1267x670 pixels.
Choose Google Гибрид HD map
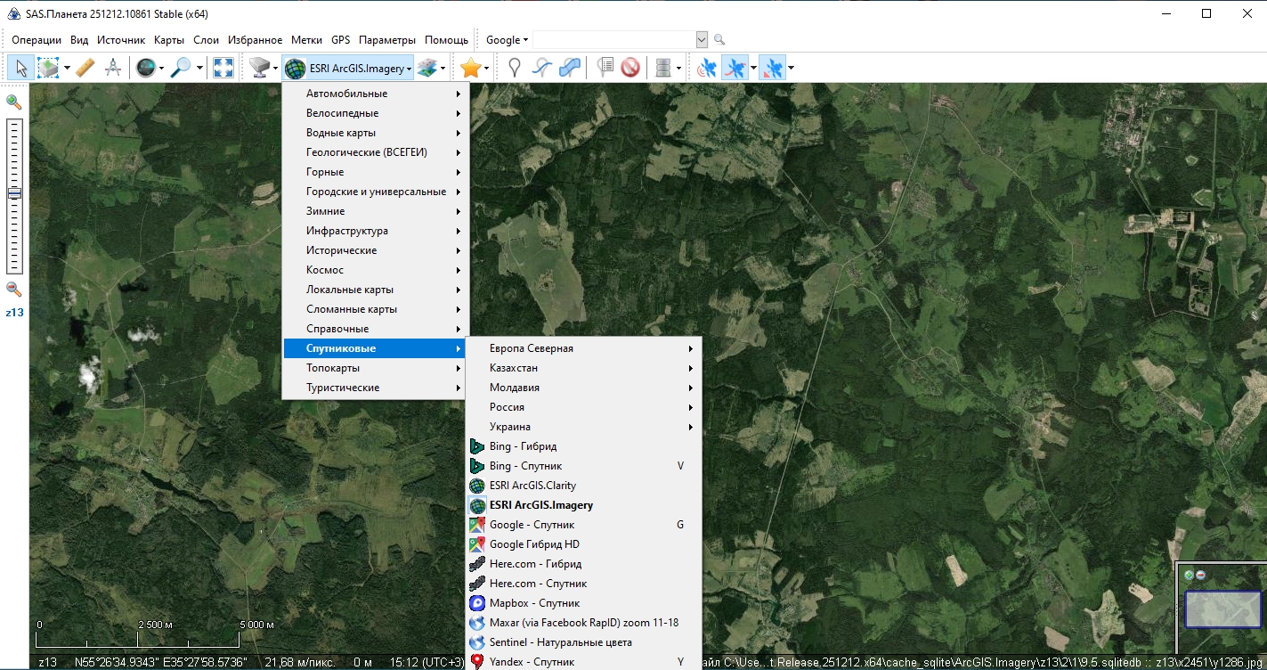pyautogui.click(x=534, y=544)
